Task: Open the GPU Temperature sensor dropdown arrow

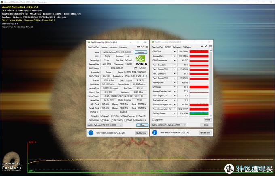Action: coord(175,61)
